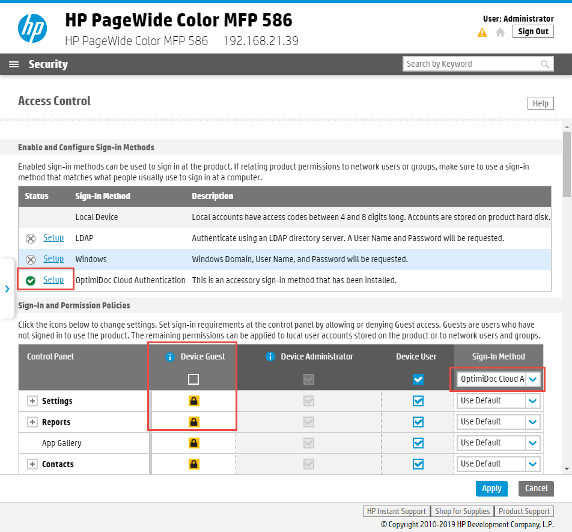Uncheck the Device User header checkbox
Viewport: 572px width, 532px height.
[x=418, y=379]
